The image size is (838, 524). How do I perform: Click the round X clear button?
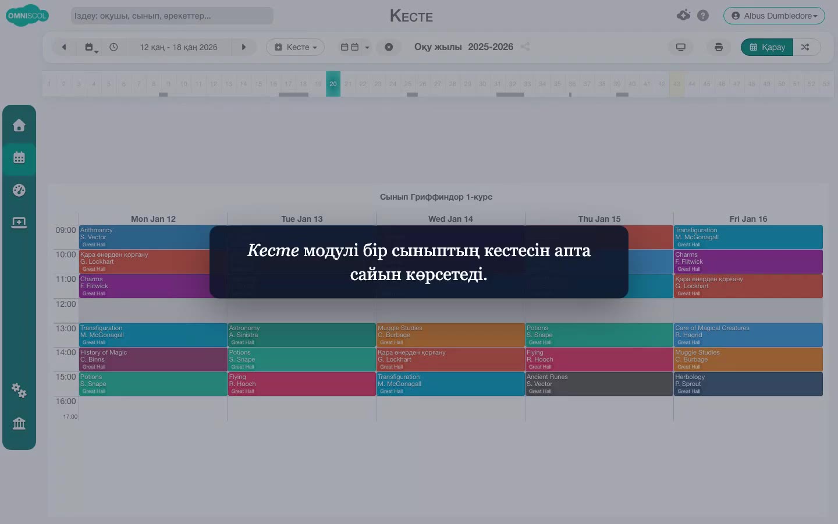389,47
